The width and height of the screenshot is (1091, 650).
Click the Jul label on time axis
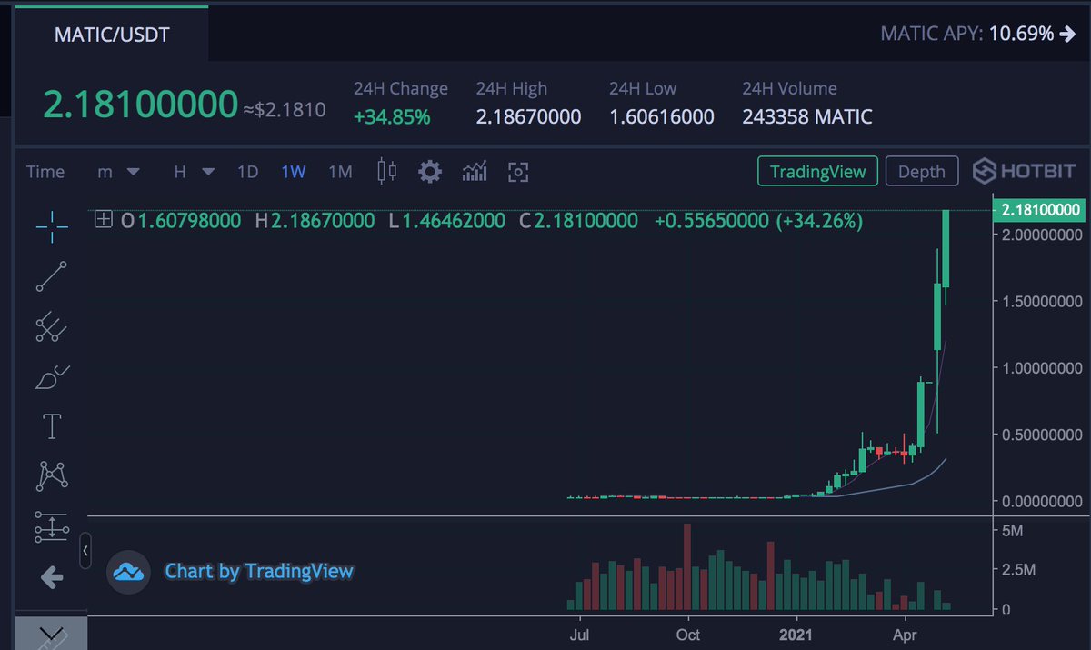pos(578,633)
